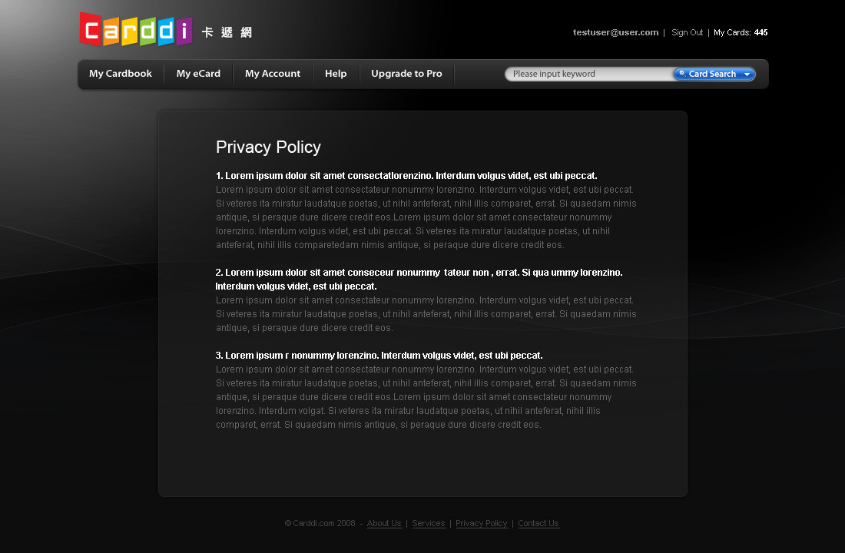
Task: View My Cards count 445
Action: tap(741, 32)
